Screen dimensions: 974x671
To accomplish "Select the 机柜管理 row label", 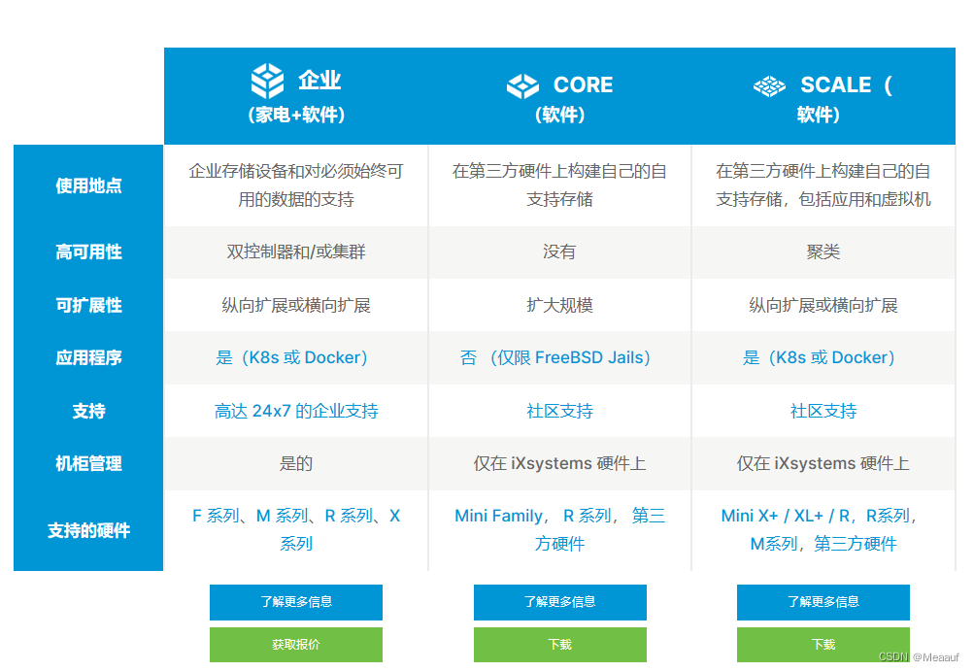I will pyautogui.click(x=88, y=464).
